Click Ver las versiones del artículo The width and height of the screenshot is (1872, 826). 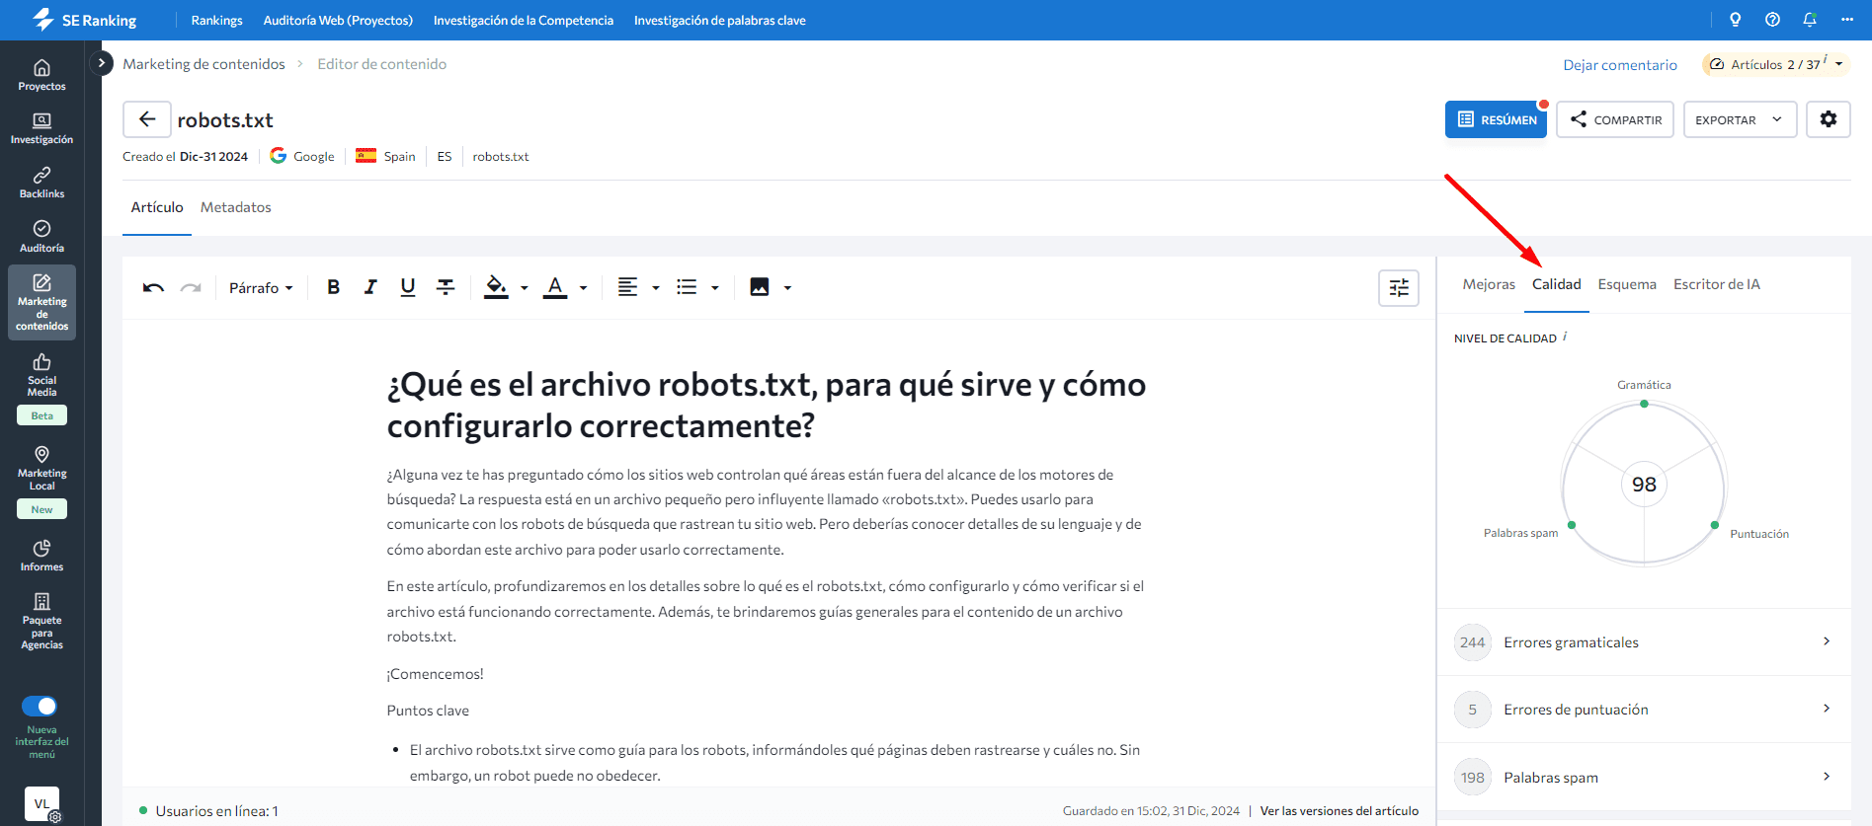click(1340, 811)
